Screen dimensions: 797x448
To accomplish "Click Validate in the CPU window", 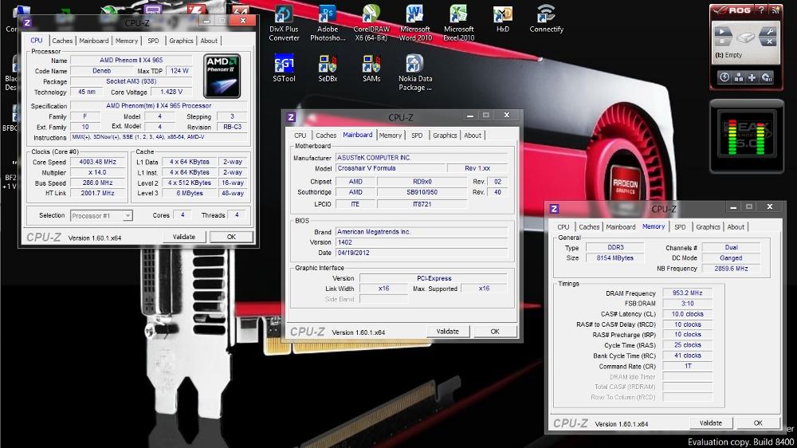I will click(x=184, y=237).
